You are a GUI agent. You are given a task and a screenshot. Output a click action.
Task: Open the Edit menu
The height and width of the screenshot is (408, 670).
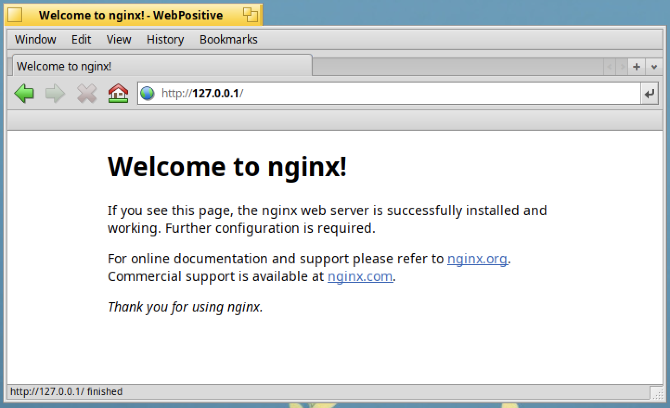pos(81,39)
